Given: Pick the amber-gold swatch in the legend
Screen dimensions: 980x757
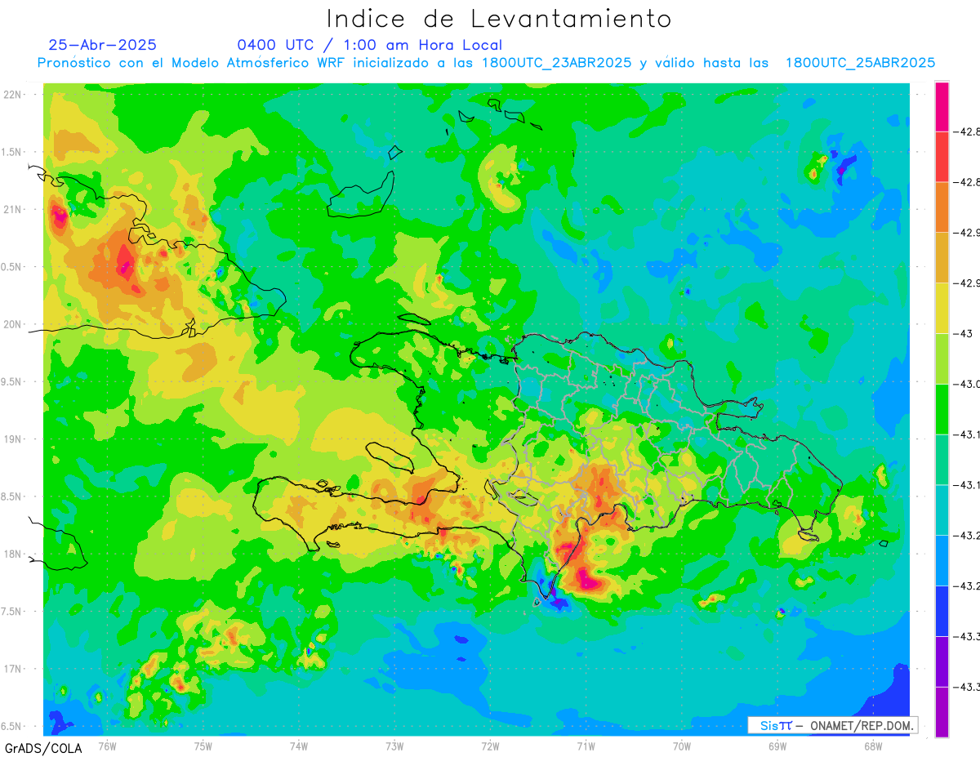Looking at the screenshot, I should pos(942,257).
